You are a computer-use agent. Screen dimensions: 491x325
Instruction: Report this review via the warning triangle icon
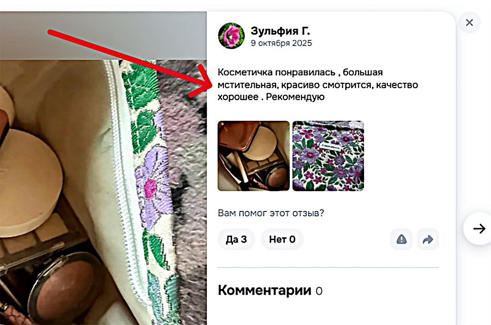[x=401, y=240]
